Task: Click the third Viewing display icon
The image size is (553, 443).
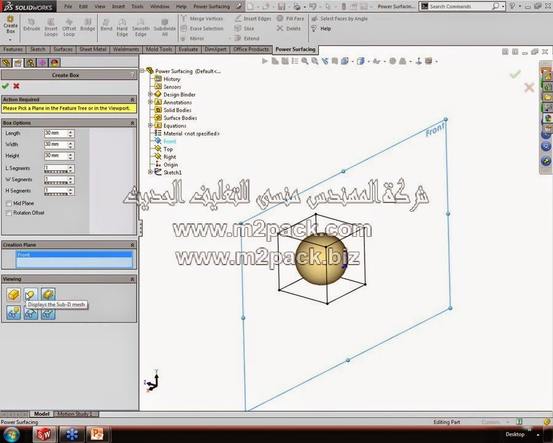Action: point(48,294)
